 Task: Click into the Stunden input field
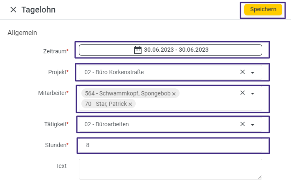pyautogui.click(x=170, y=145)
